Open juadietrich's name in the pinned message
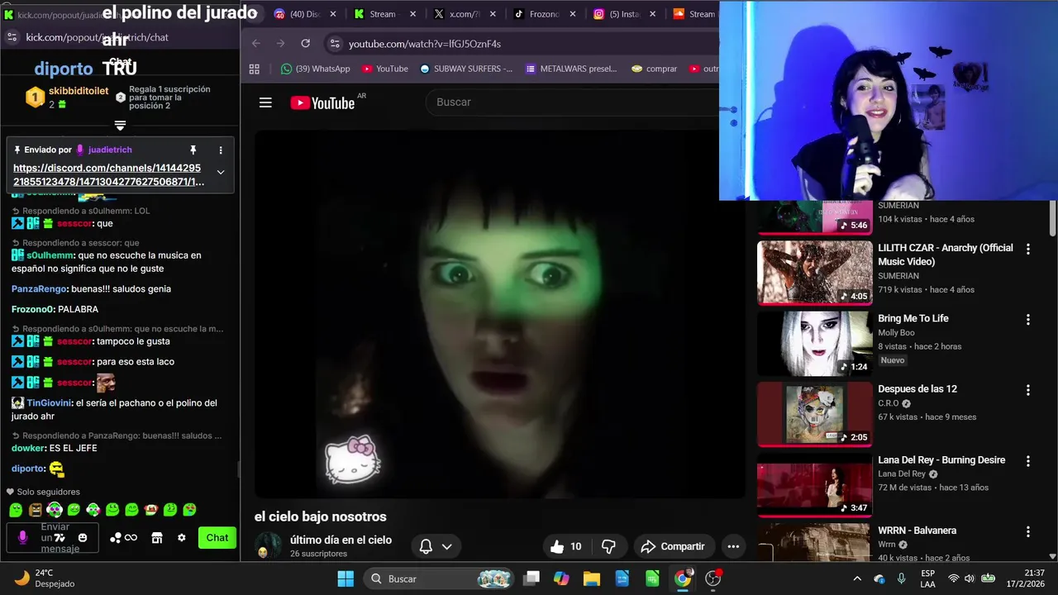Image resolution: width=1058 pixels, height=595 pixels. (110, 150)
